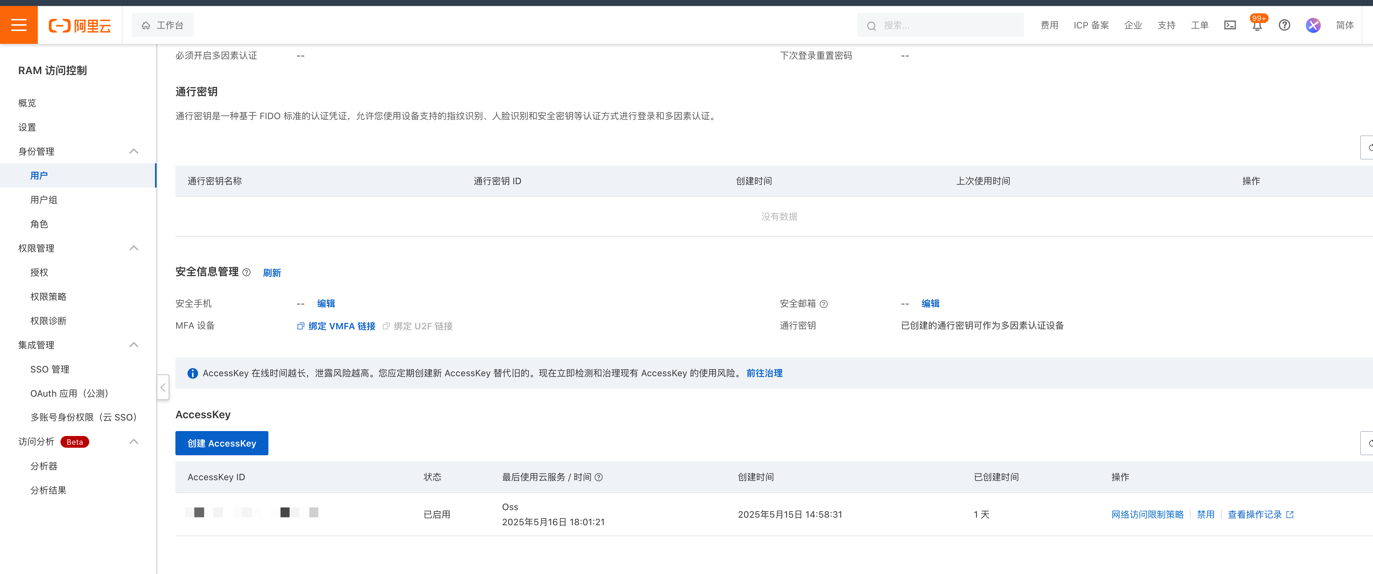Screen dimensions: 1373x574
Task: Click the 创建 AccessKey button
Action: (222, 443)
